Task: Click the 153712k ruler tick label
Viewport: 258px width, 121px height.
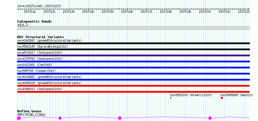Action: coord(49,12)
